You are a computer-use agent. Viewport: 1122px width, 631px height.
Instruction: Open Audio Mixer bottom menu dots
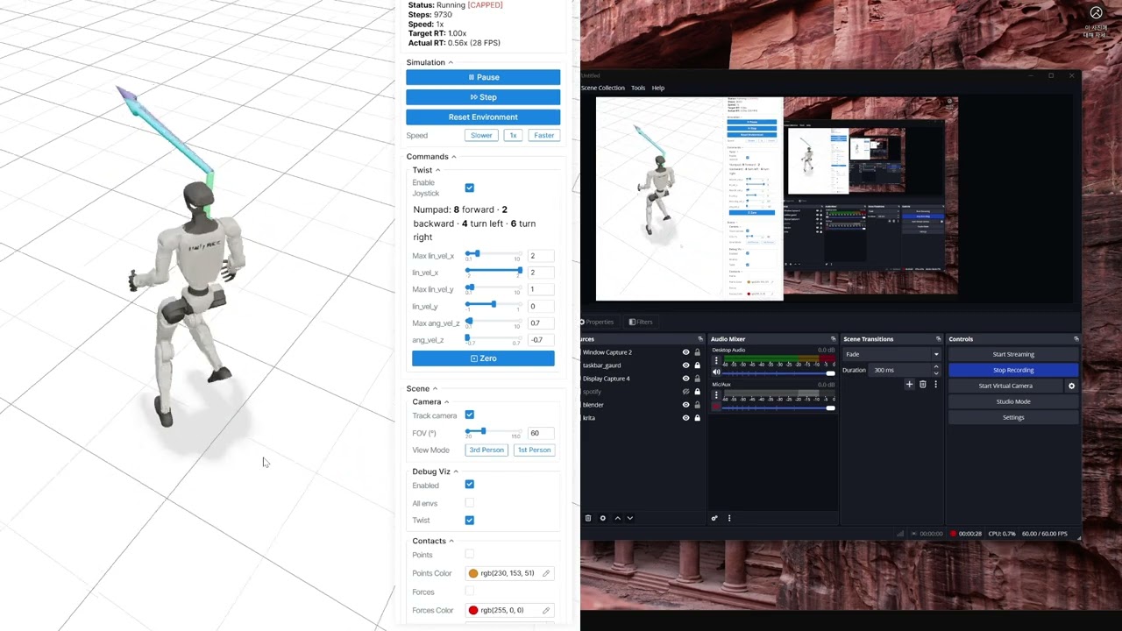click(x=729, y=518)
